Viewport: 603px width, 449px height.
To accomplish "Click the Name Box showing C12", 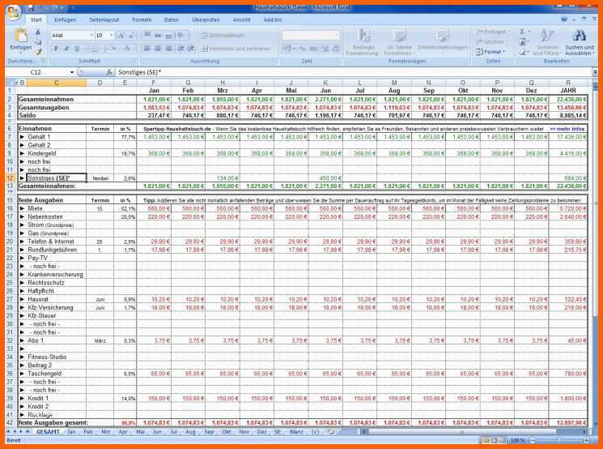I will pyautogui.click(x=37, y=72).
